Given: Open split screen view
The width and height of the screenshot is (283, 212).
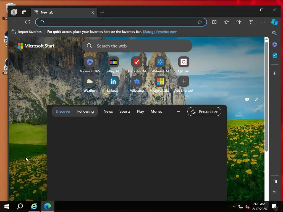Looking at the screenshot, I should [214, 22].
